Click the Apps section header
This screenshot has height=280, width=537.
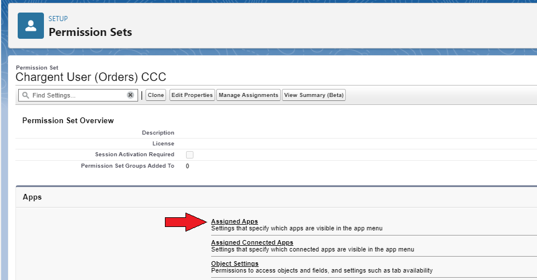coord(32,197)
